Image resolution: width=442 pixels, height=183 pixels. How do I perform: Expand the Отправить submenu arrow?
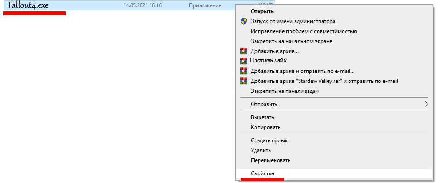point(426,104)
